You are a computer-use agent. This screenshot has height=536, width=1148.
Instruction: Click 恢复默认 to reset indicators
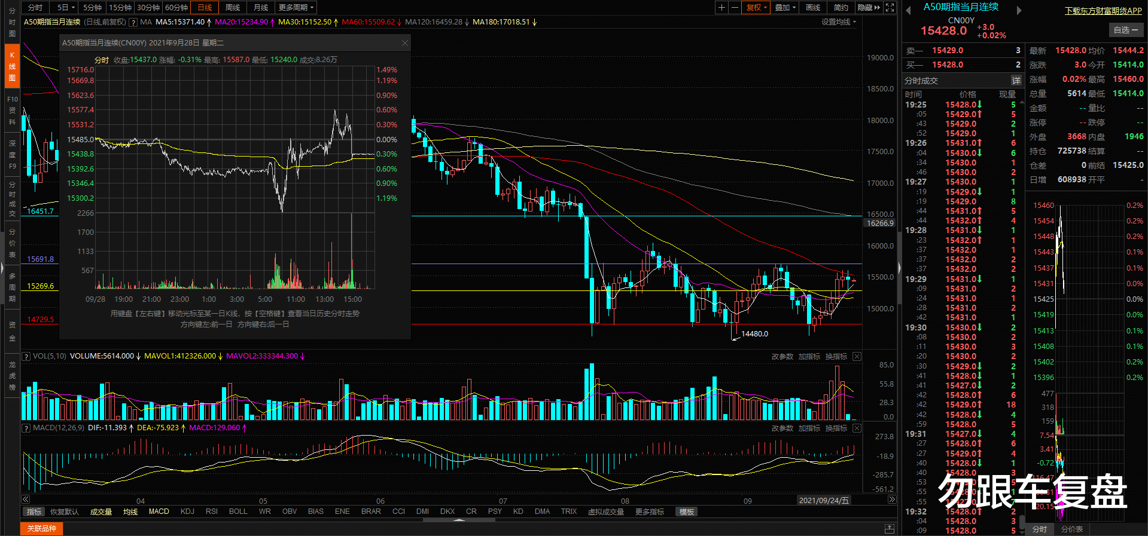tap(65, 512)
